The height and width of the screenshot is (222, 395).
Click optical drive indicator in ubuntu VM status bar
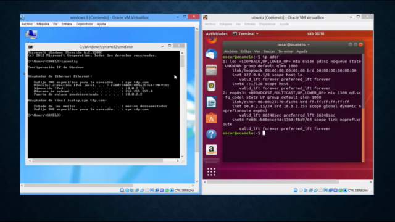[301, 191]
